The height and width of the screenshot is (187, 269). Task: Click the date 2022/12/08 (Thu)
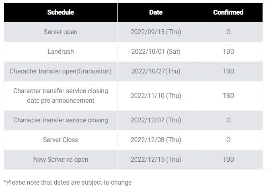pos(156,140)
